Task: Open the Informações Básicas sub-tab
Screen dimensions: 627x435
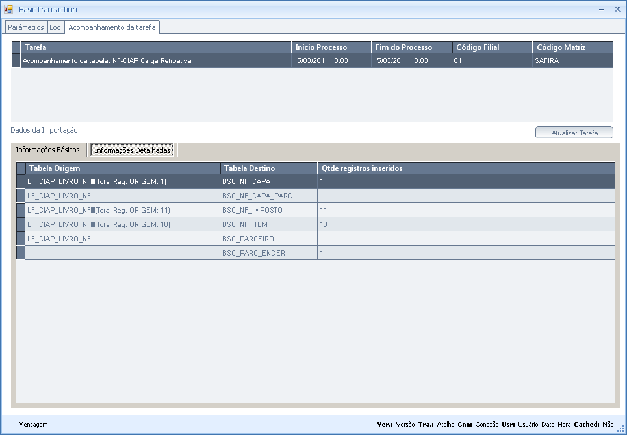Action: pos(47,150)
